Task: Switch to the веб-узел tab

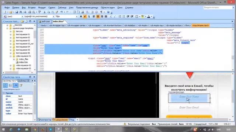Action: tap(45, 22)
